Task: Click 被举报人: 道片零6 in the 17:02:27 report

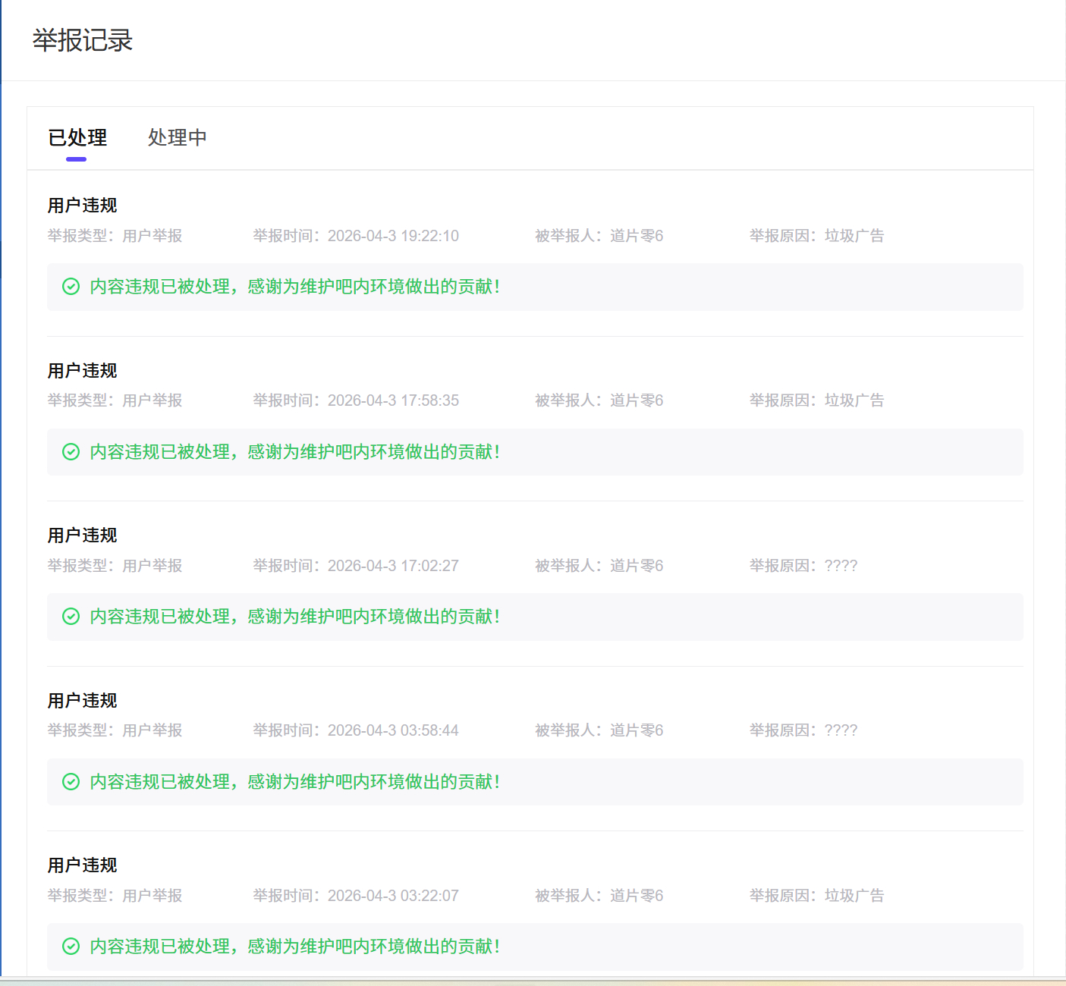Action: coord(599,566)
